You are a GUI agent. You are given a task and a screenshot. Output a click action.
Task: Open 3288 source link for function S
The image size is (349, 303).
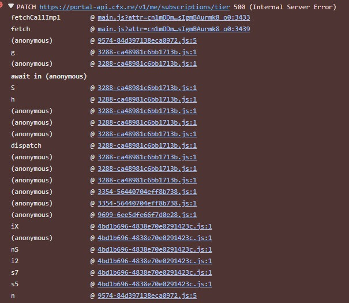(x=147, y=88)
